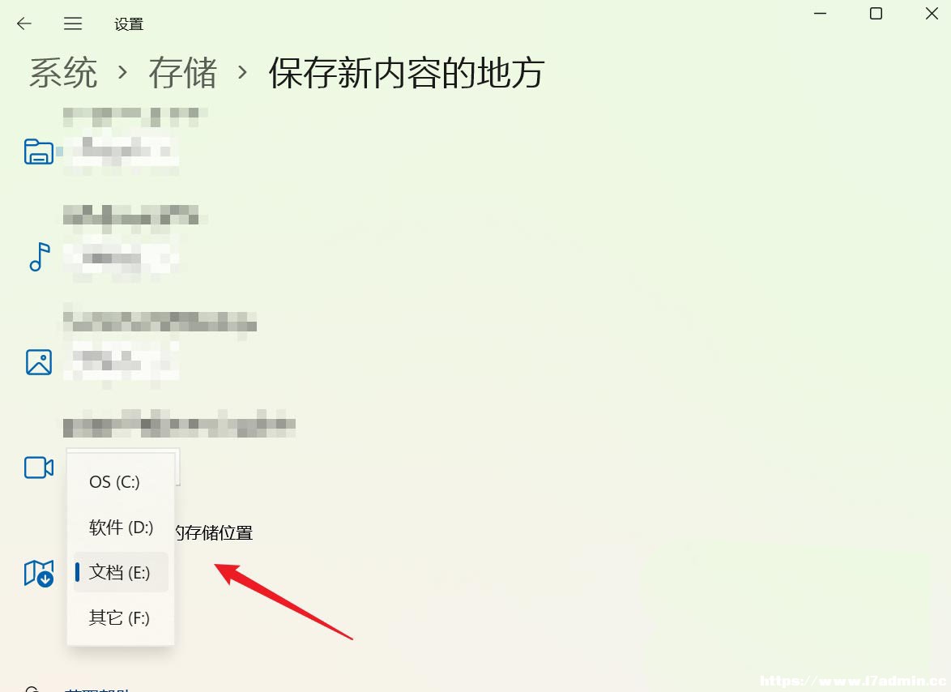This screenshot has height=692, width=951.
Task: Click the music note icon
Action: click(40, 257)
